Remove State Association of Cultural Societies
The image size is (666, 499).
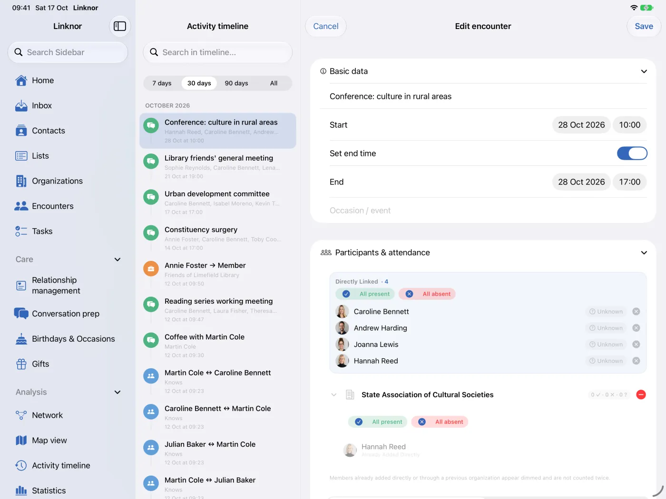641,394
